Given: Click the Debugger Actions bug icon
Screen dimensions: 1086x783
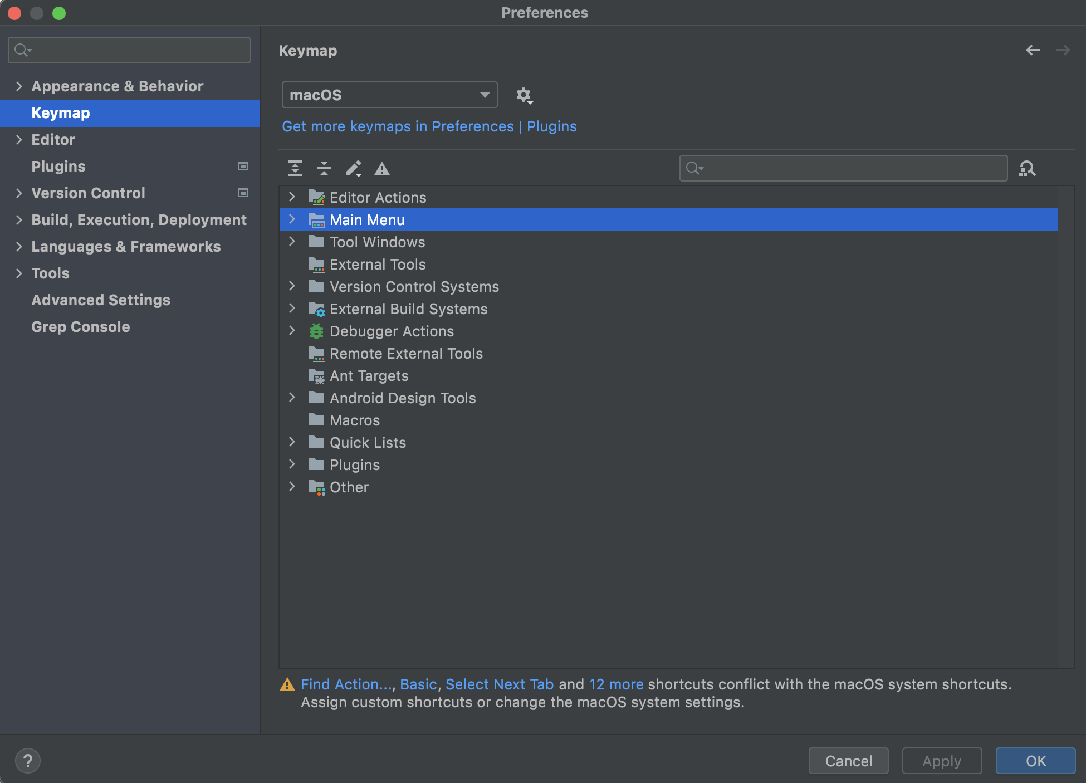Looking at the screenshot, I should [316, 331].
